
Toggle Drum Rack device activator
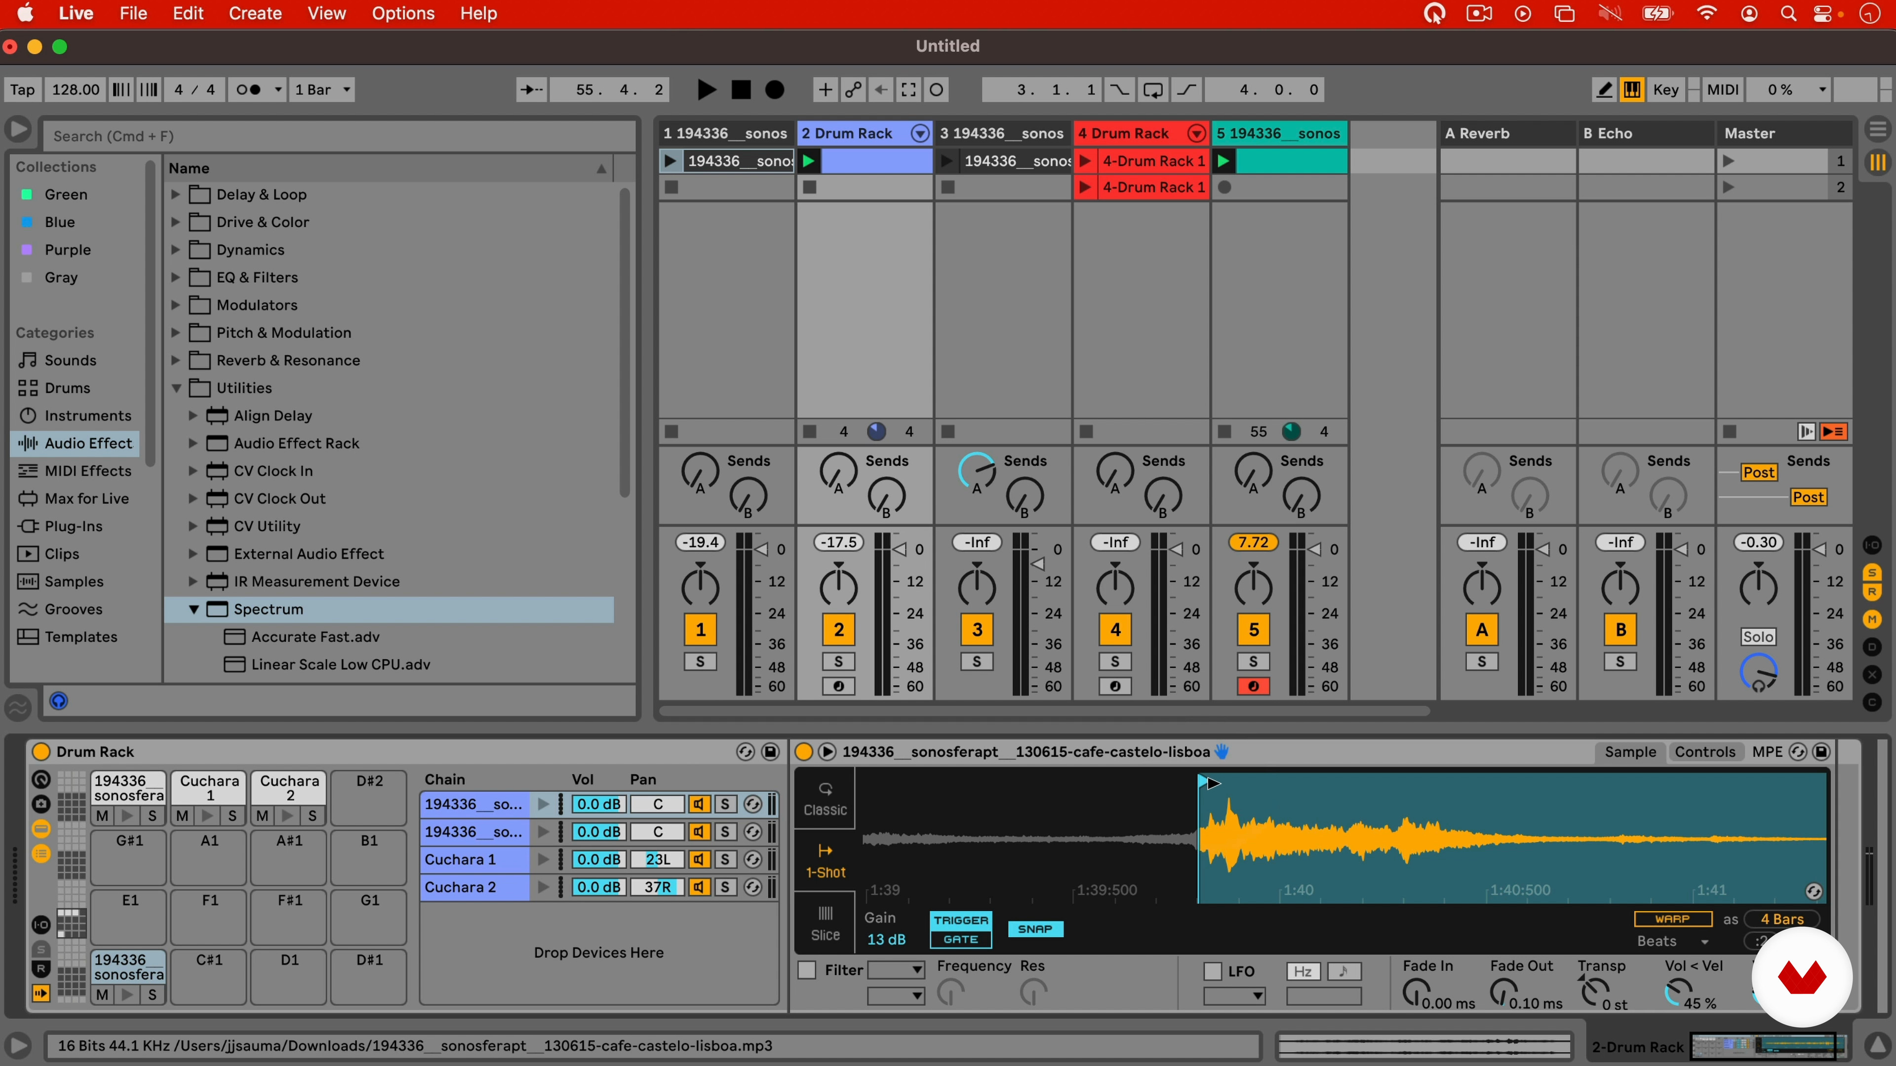coord(41,752)
